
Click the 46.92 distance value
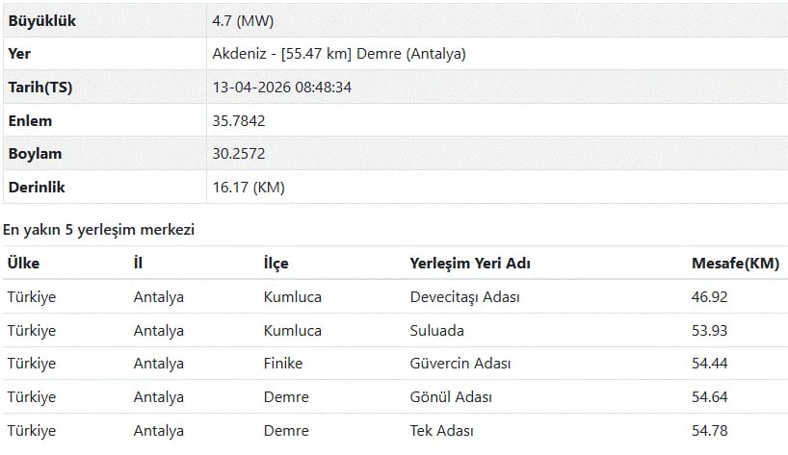coord(709,297)
